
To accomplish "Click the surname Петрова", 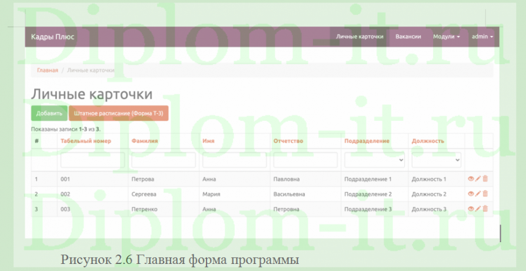I will tap(143, 179).
